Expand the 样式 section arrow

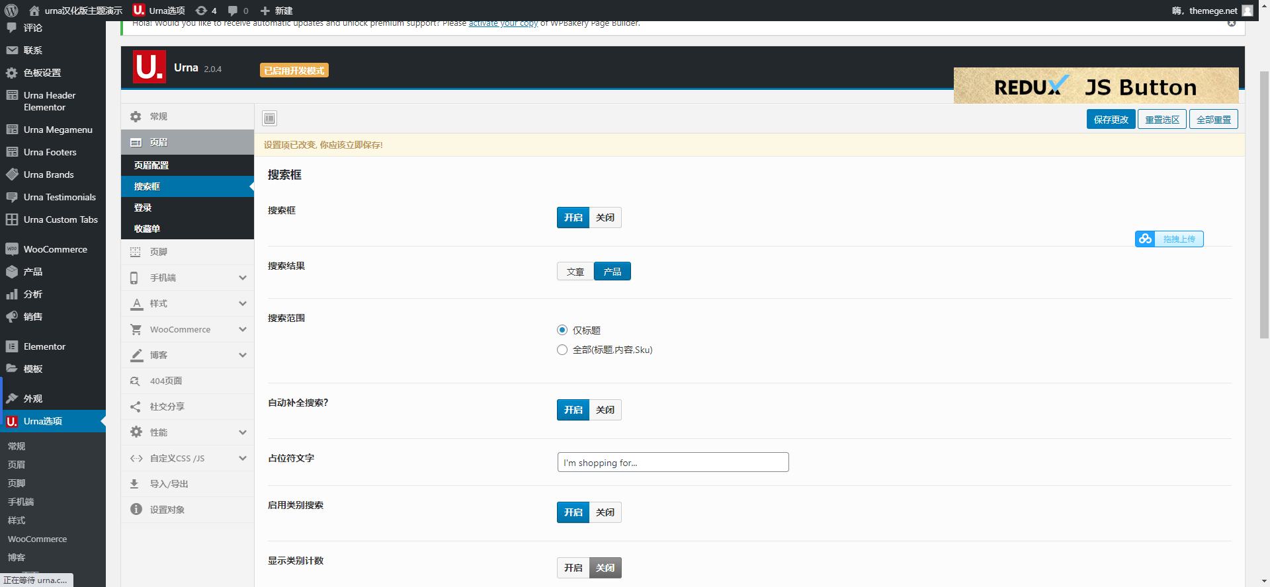click(242, 303)
